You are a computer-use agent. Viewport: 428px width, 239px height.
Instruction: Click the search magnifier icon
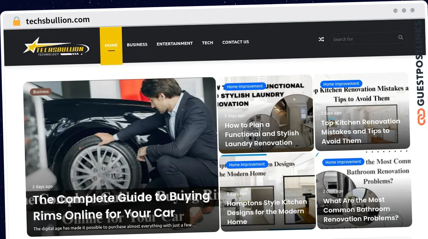pyautogui.click(x=401, y=37)
